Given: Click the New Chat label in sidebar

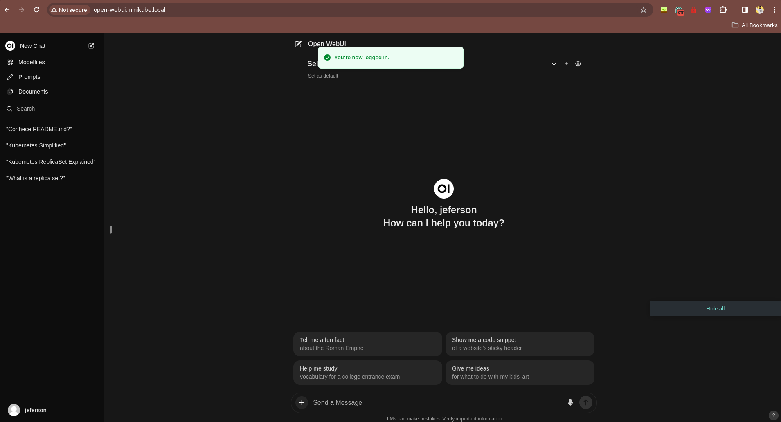Looking at the screenshot, I should (33, 46).
